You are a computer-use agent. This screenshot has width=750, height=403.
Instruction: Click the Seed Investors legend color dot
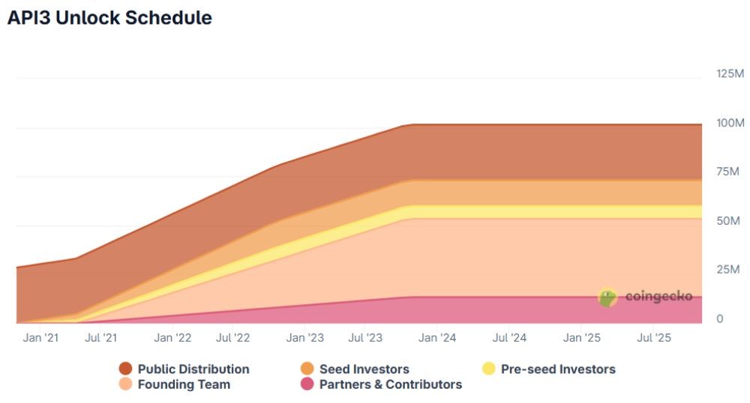point(307,369)
